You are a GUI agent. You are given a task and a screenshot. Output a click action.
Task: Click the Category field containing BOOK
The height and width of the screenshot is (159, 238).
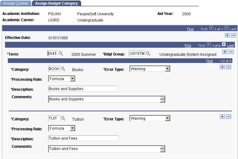click(54, 69)
